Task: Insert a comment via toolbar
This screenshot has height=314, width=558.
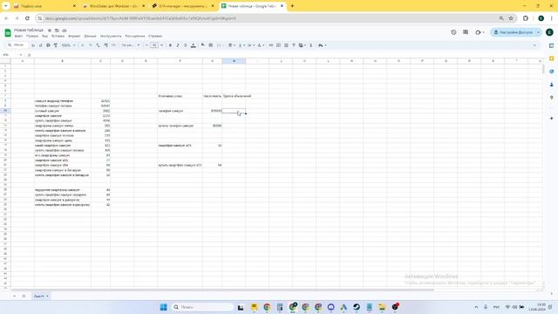Action: 278,45
